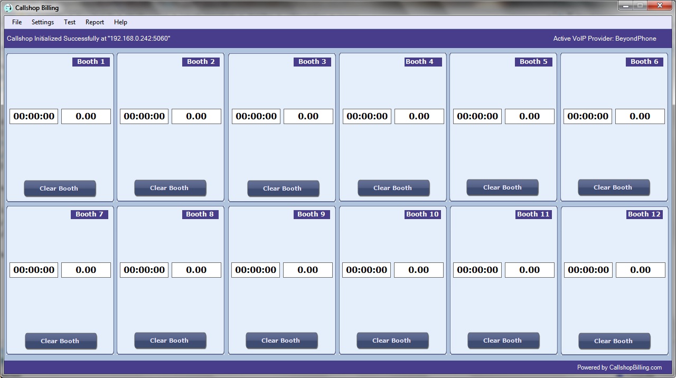Clear Booth 7 with its button

click(61, 341)
